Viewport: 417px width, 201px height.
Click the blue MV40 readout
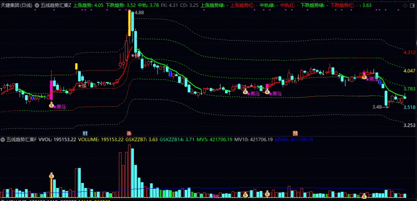[293, 139]
